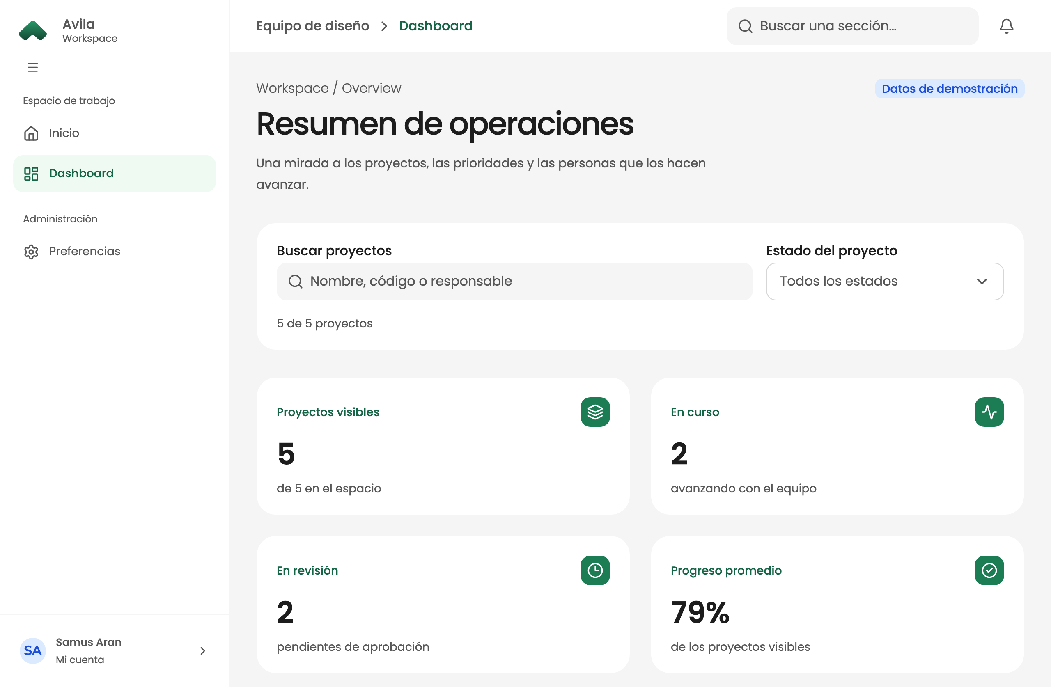The width and height of the screenshot is (1051, 687).
Task: Click the pendientes de aprobación text
Action: coord(353,647)
